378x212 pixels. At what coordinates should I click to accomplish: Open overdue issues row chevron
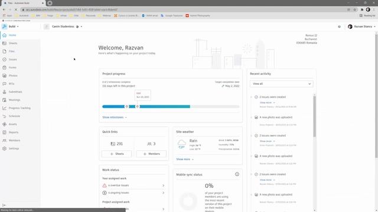[163, 185]
